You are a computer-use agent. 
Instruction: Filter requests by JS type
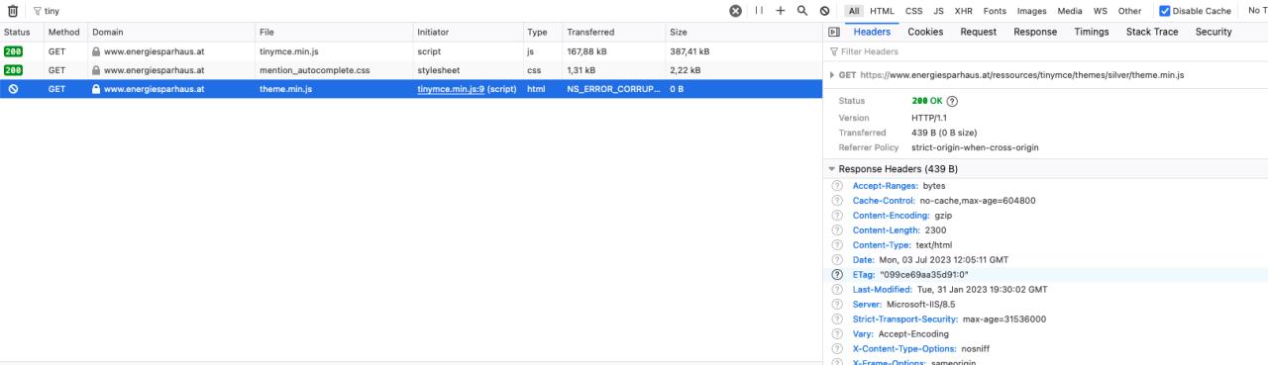click(x=938, y=11)
